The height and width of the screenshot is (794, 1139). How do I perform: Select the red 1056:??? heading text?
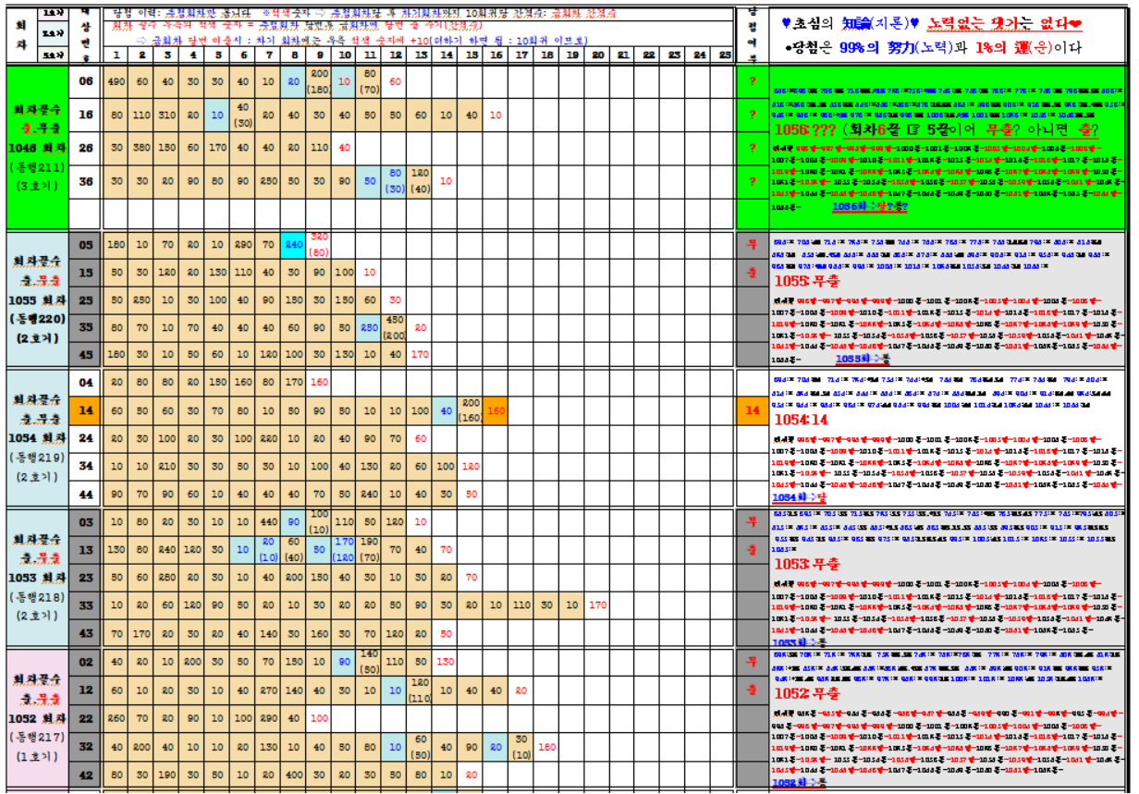[x=804, y=129]
